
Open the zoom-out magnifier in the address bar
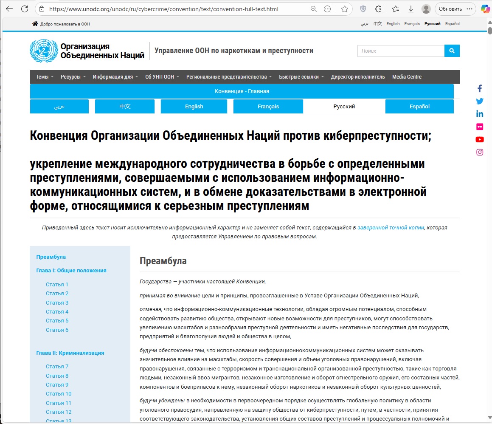pos(313,9)
